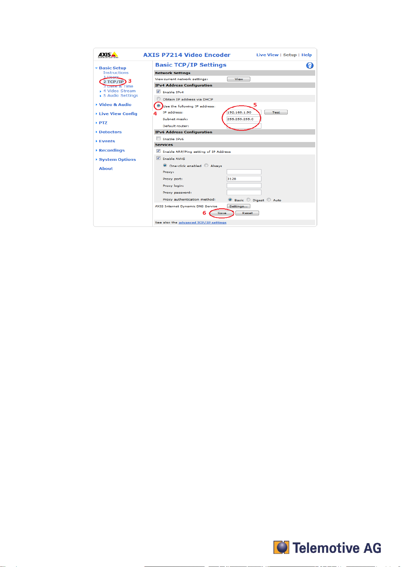Open the About page
The image size is (401, 567).
106,169
